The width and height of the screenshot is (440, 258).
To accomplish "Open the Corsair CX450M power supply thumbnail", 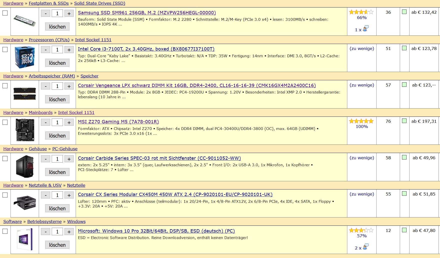I will click(x=24, y=203).
